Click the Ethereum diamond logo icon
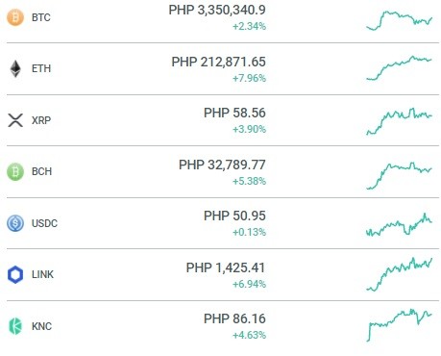Viewport: 441px width, 356px height. tap(15, 68)
